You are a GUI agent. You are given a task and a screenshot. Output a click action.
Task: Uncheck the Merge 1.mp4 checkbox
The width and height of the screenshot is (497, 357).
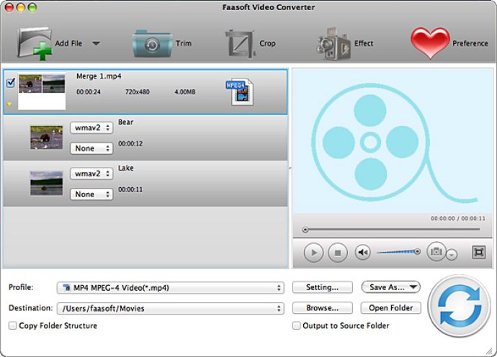[x=11, y=83]
